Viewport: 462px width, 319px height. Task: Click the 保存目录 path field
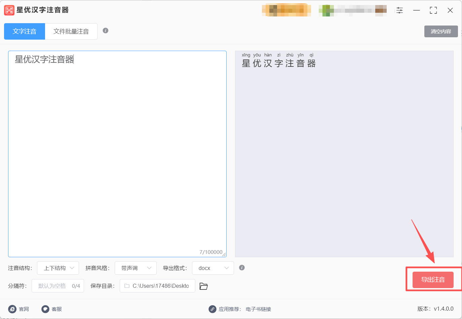157,286
